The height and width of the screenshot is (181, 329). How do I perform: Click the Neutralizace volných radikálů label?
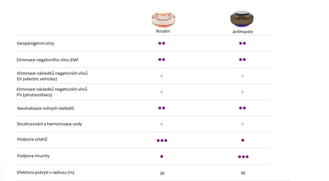coord(46,108)
